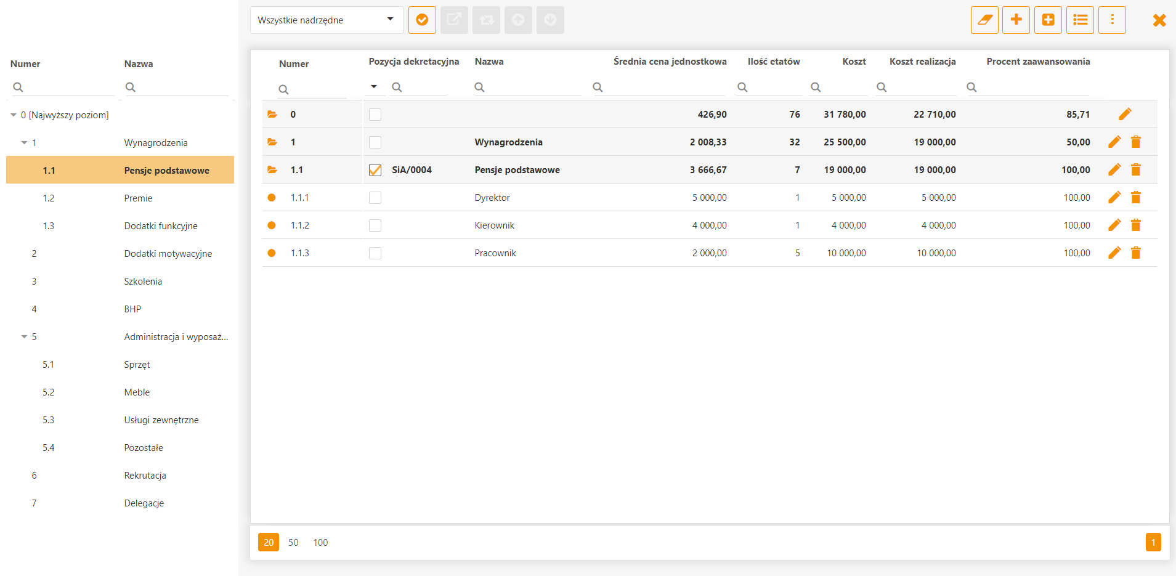Click the Nazwa search field in table
Image resolution: width=1176 pixels, height=576 pixels.
pos(530,87)
